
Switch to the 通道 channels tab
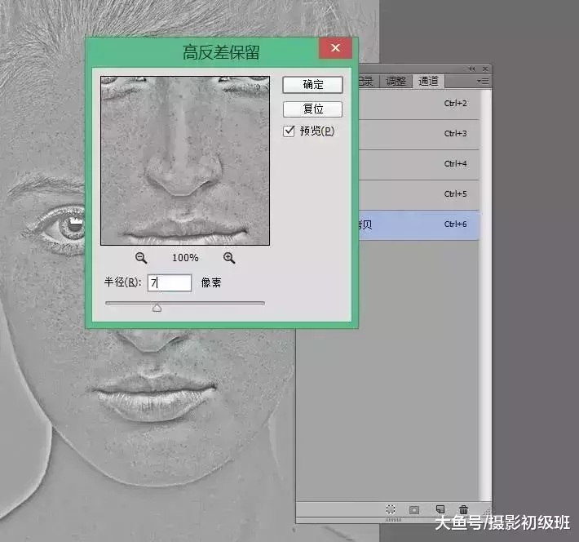(428, 81)
